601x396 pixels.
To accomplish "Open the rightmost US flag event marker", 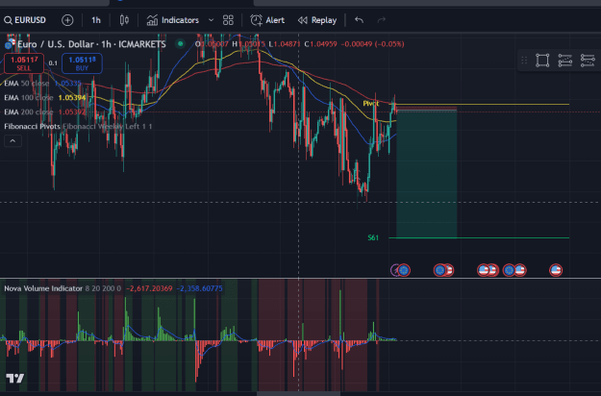I will click(556, 270).
